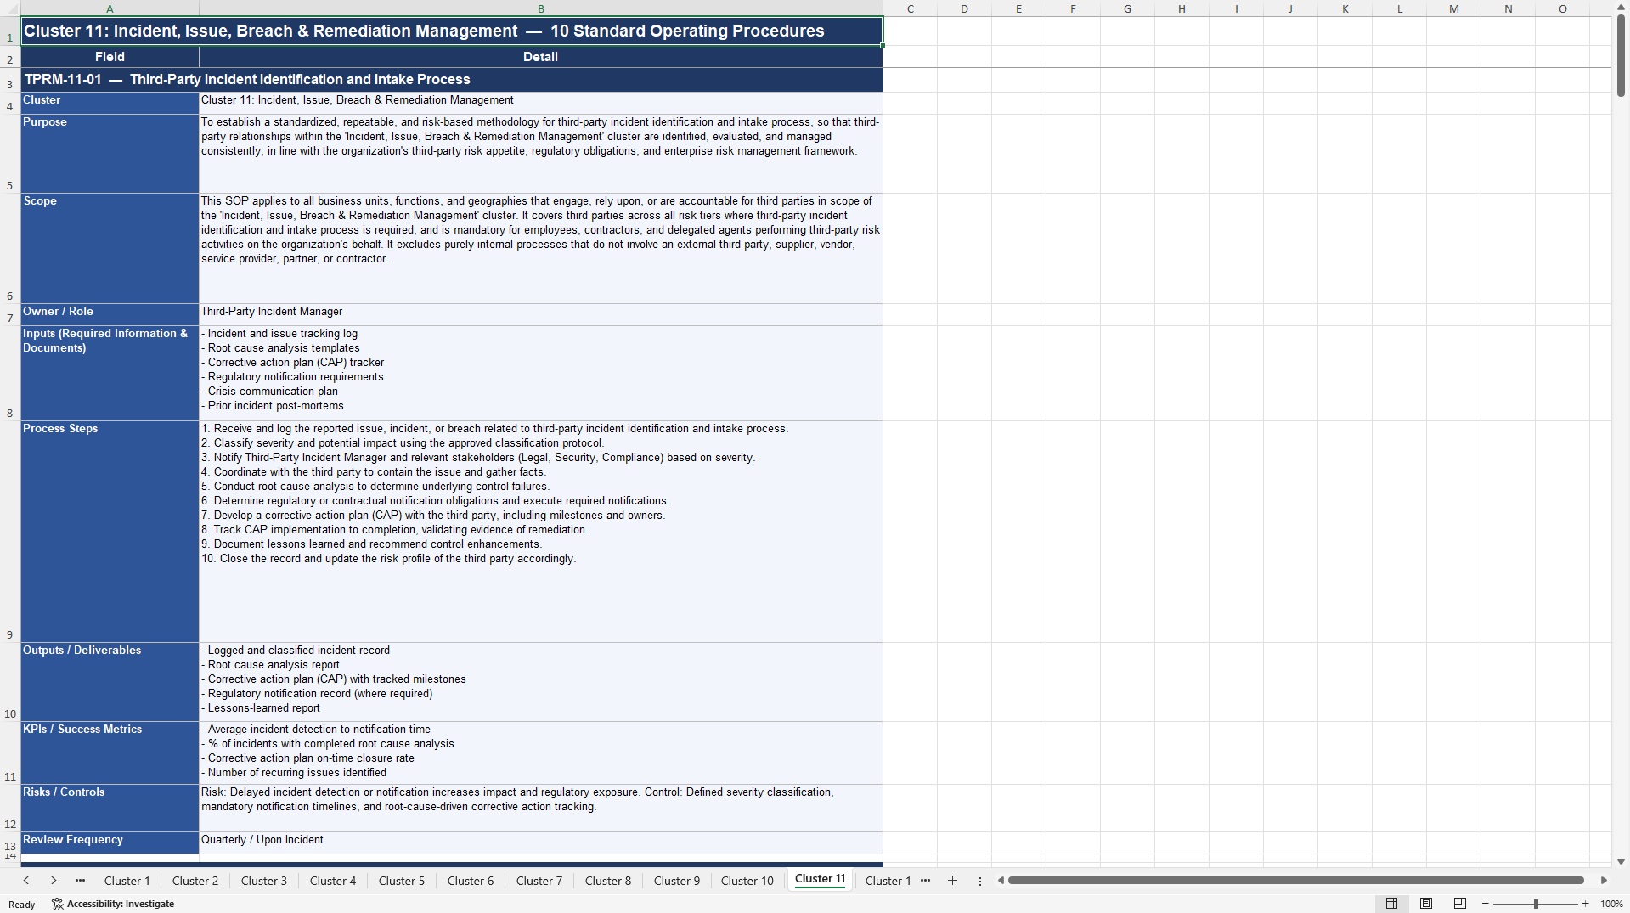Click the Select All corner triangle
The width and height of the screenshot is (1630, 913).
[10, 8]
